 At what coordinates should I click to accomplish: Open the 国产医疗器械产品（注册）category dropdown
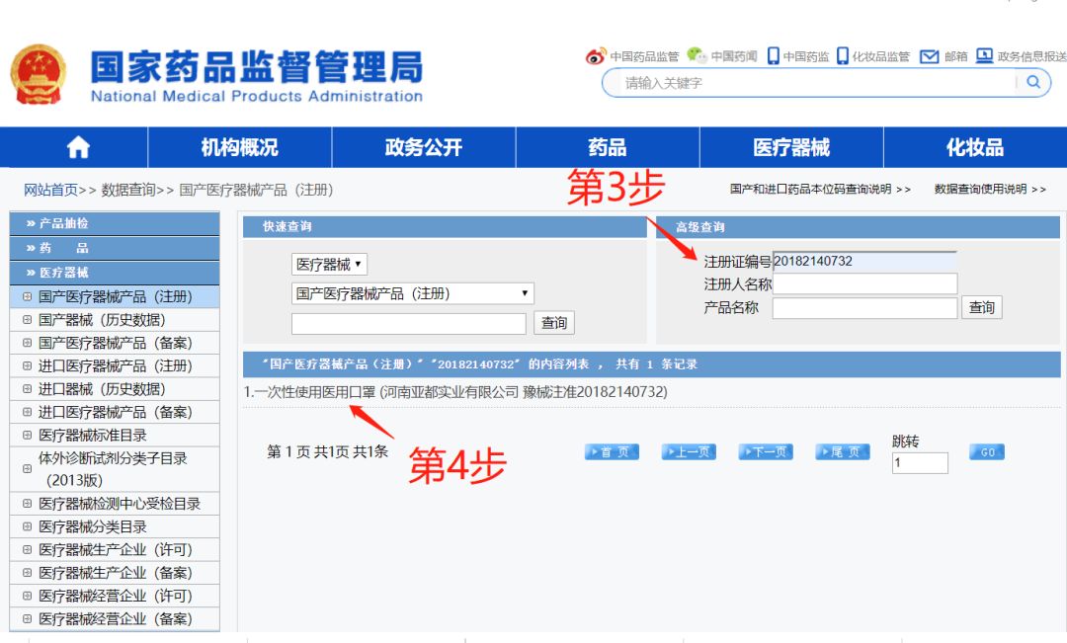[413, 292]
